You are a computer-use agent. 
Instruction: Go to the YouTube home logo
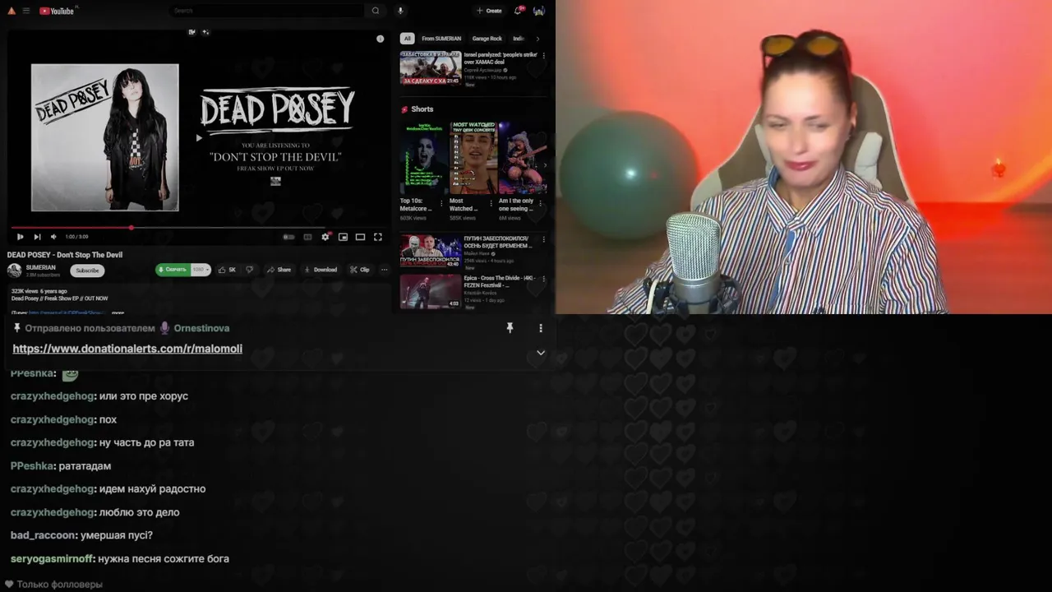tap(57, 11)
